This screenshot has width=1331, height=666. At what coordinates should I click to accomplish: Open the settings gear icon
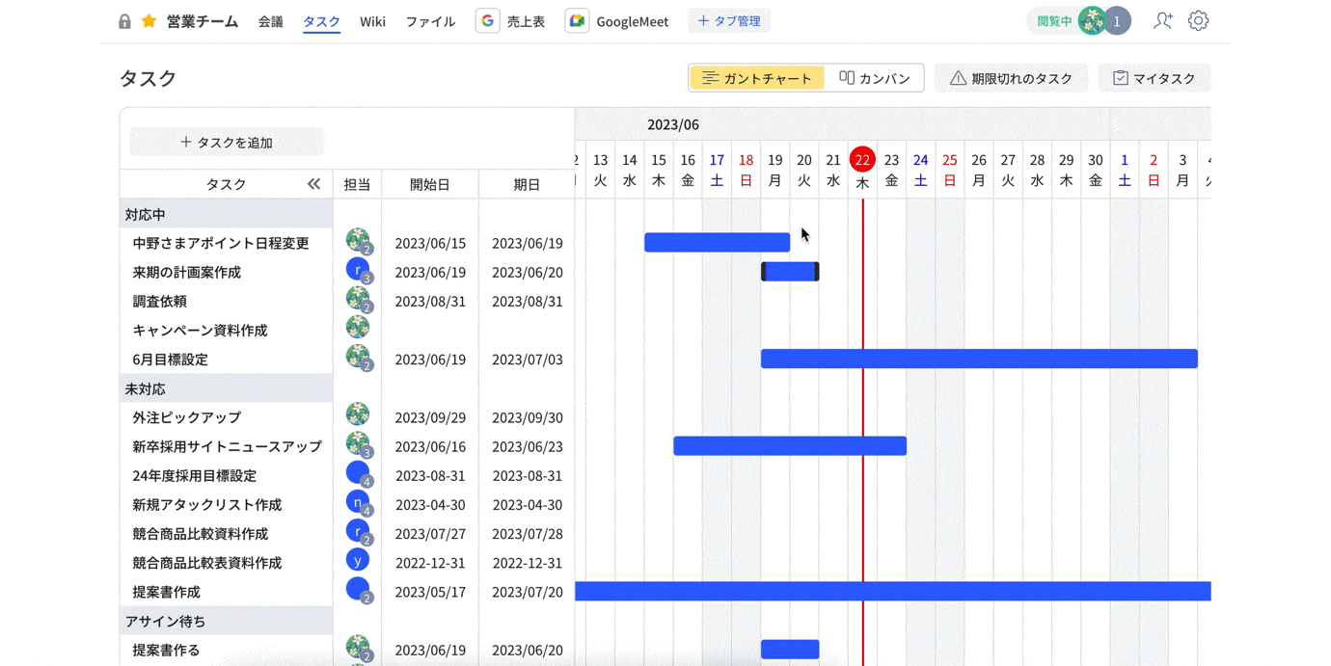(1198, 20)
